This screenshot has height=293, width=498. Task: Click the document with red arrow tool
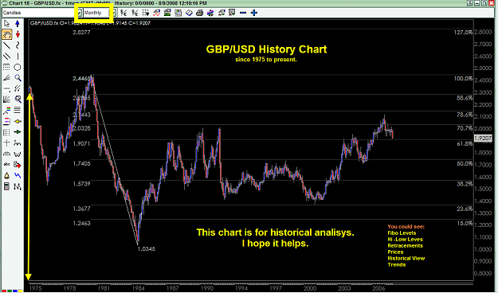[x=18, y=165]
